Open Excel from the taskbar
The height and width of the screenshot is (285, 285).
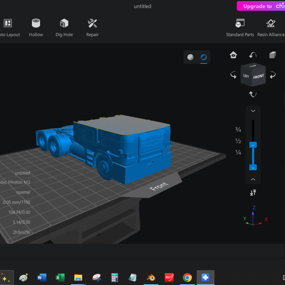[x=60, y=277]
